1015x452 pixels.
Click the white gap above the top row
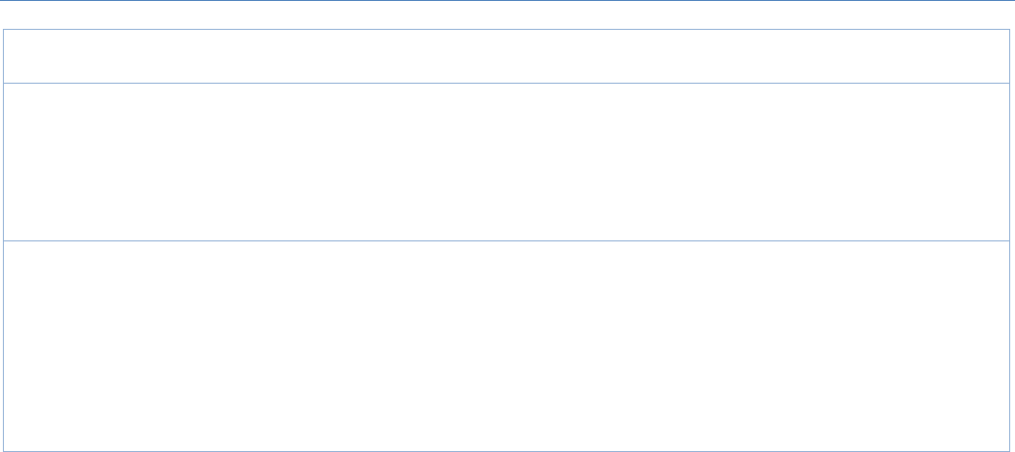507,15
